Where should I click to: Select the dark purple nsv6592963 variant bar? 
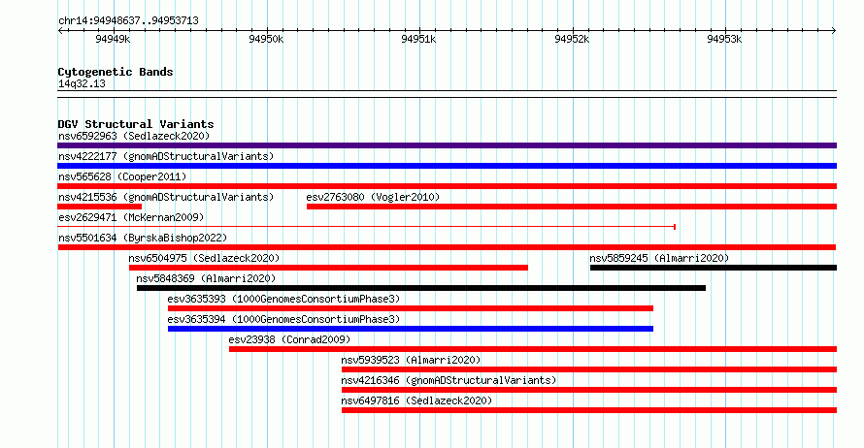(x=447, y=145)
